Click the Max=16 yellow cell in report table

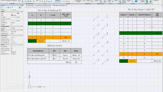[132, 61]
